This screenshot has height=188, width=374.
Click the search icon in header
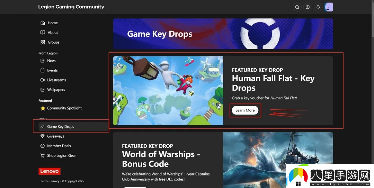tap(297, 7)
